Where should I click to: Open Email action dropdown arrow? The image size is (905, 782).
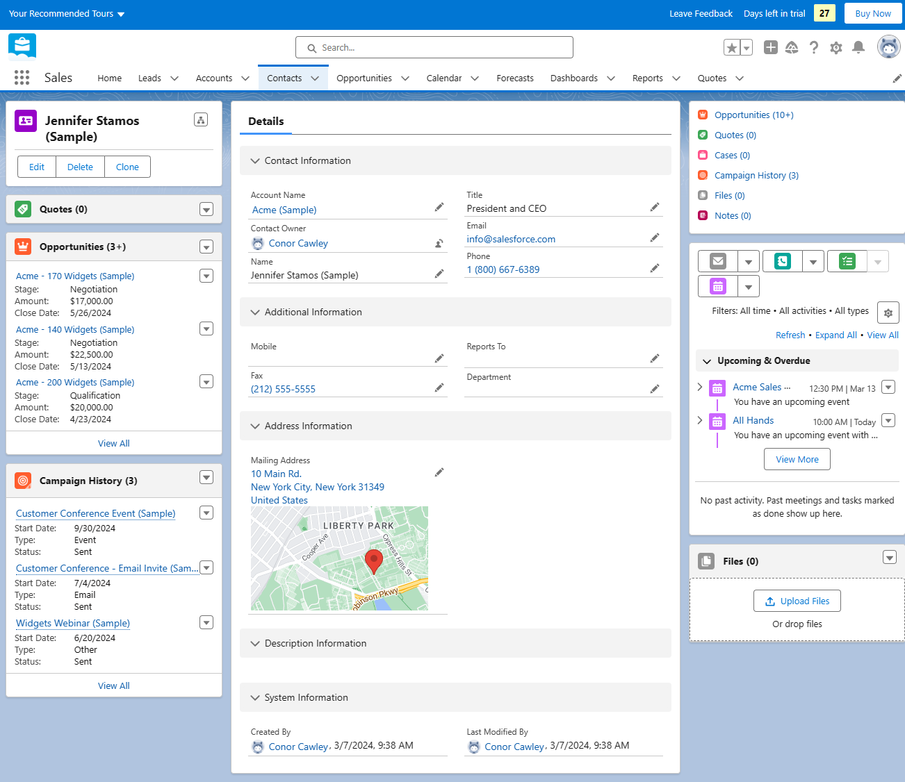pos(749,262)
